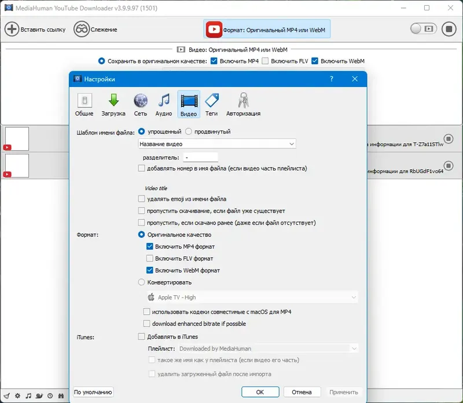The height and width of the screenshot is (403, 463).
Task: Select Оригинальное качество radio button
Action: [141, 234]
